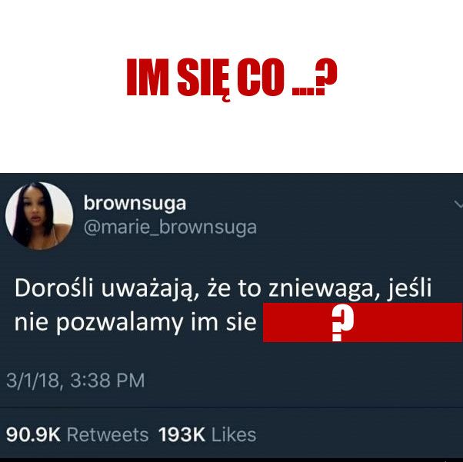Image resolution: width=463 pixels, height=462 pixels.
Task: View the tweet timestamp 3/1/18, 3:38 PM
Action: pyautogui.click(x=75, y=381)
